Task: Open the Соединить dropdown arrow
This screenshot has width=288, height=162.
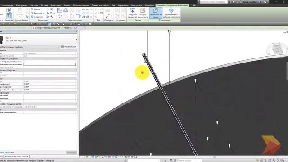Action: click(x=45, y=17)
